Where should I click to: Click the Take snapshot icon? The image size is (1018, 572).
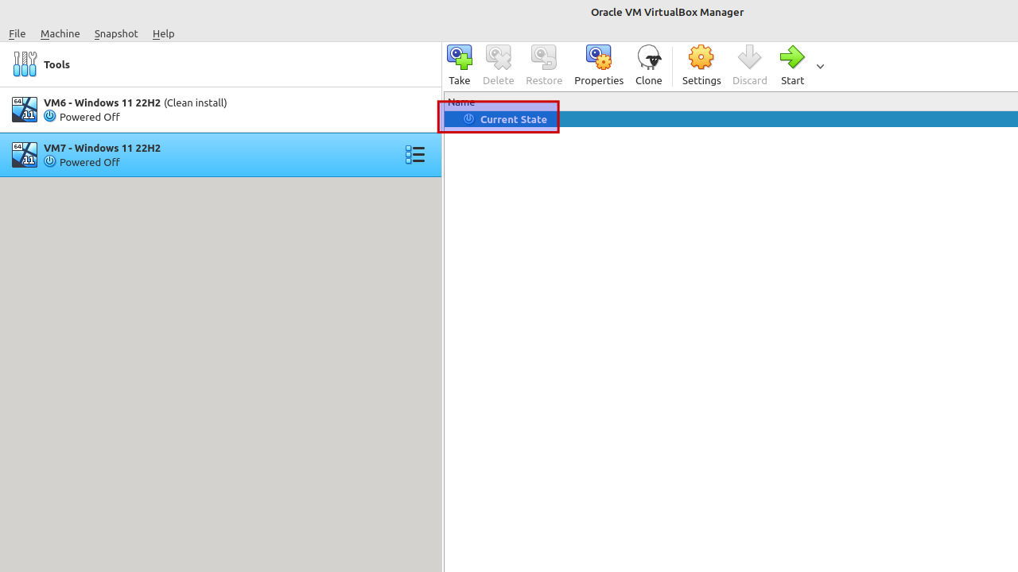point(460,58)
